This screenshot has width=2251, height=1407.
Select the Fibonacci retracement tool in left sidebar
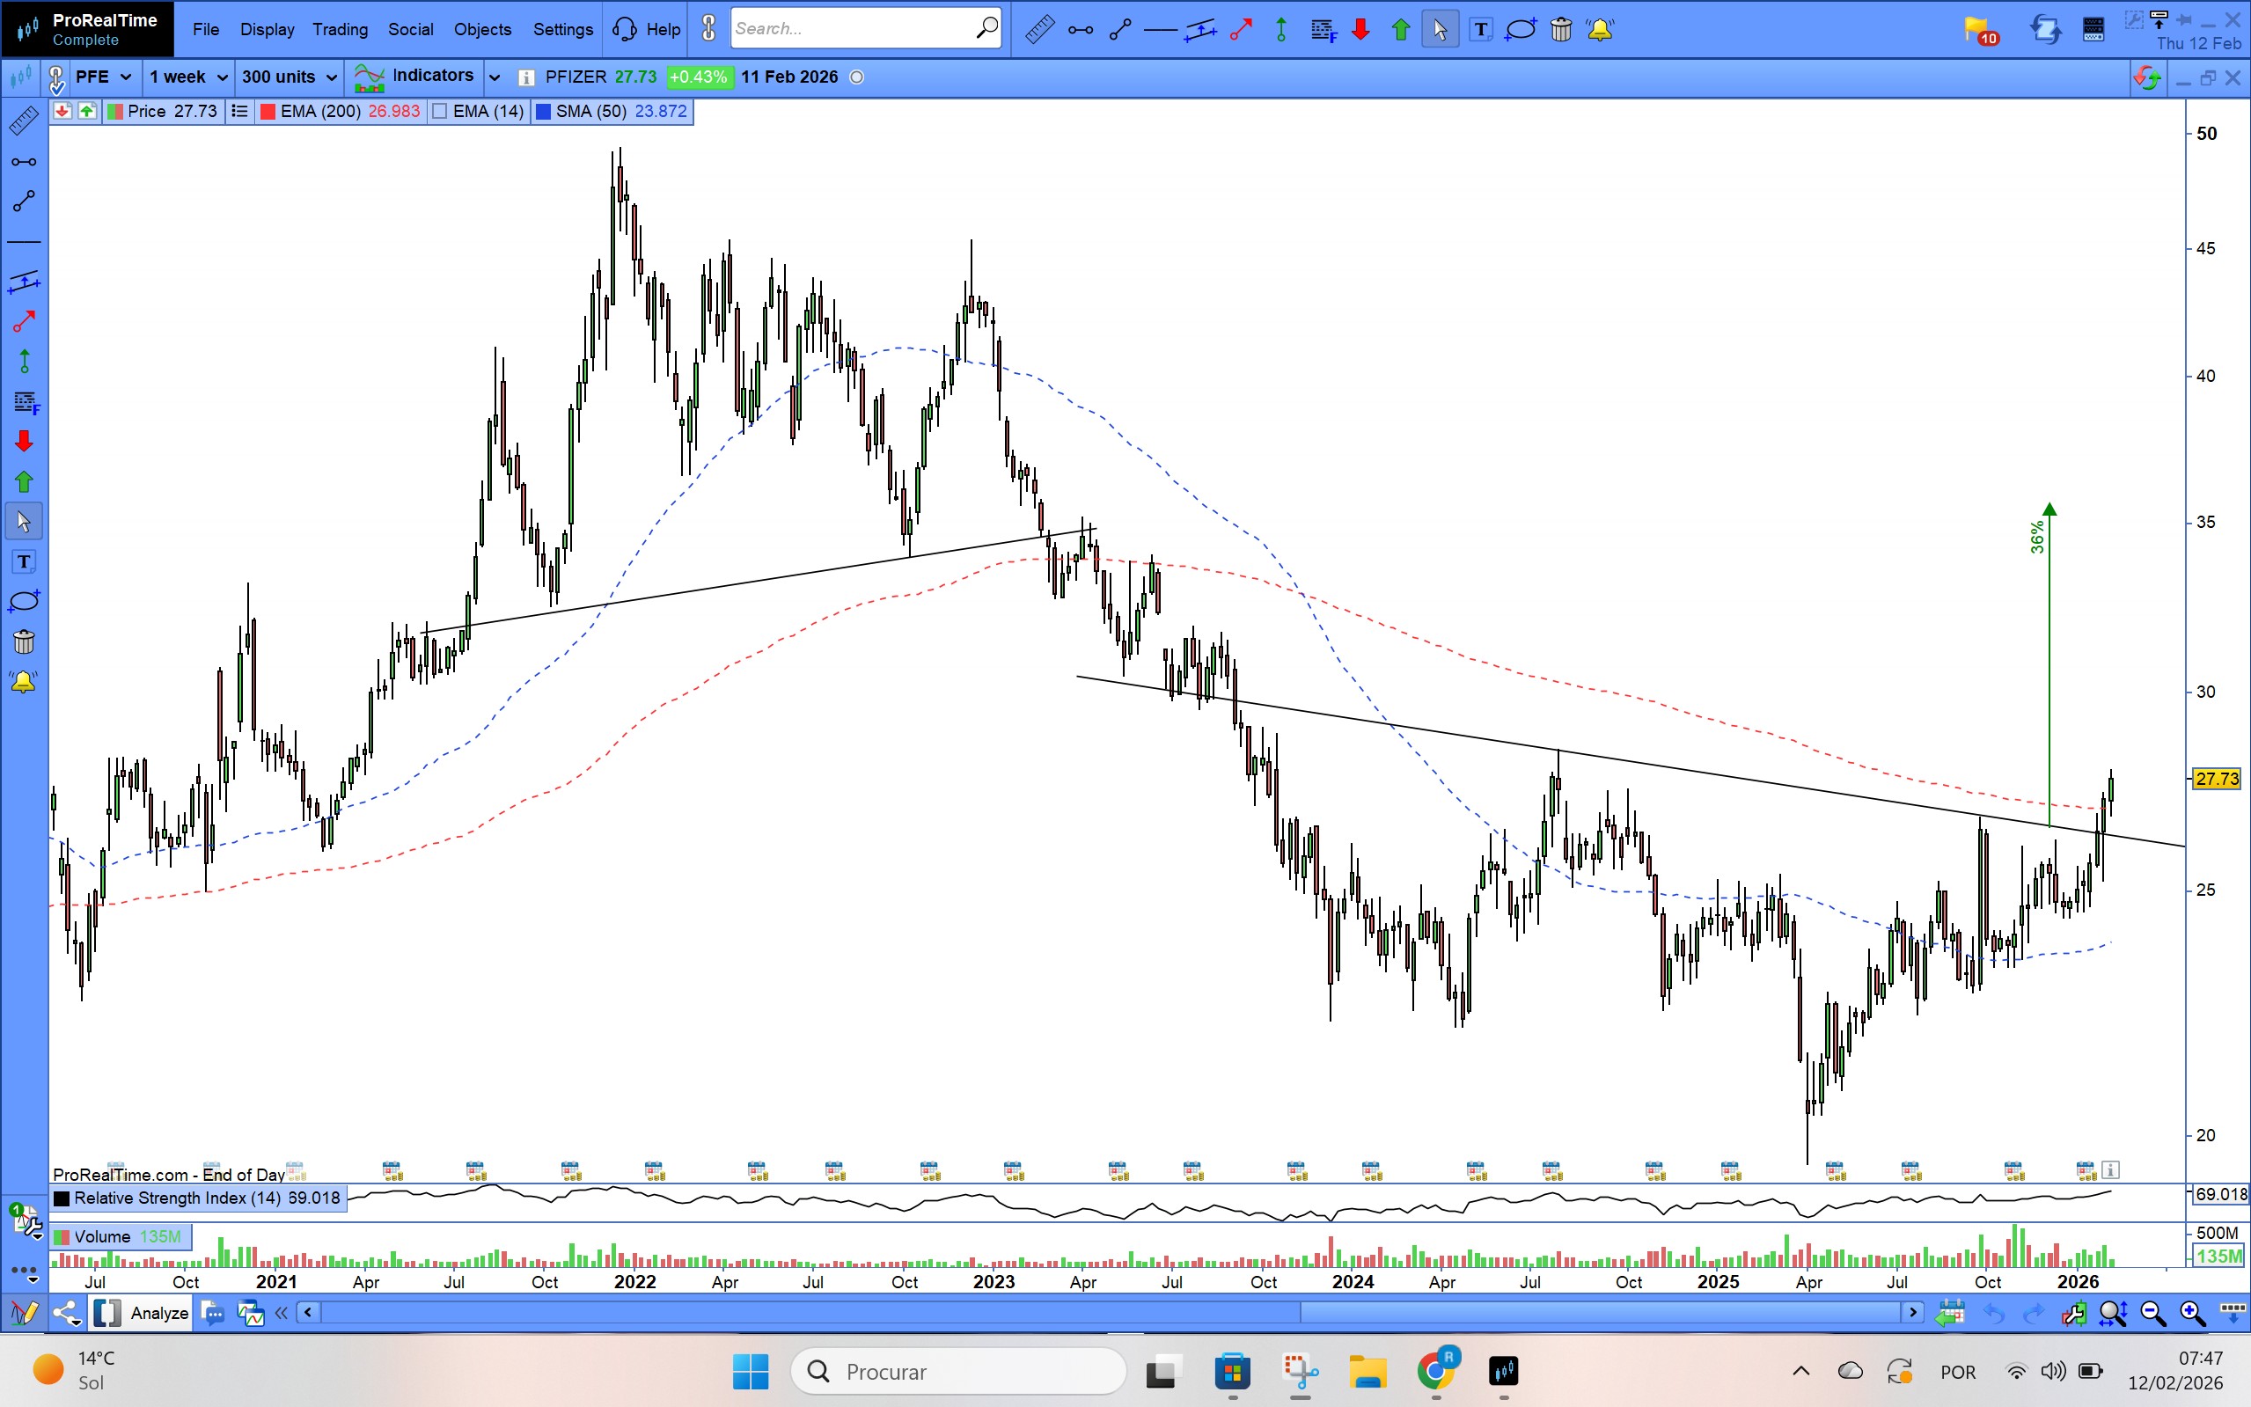click(26, 402)
